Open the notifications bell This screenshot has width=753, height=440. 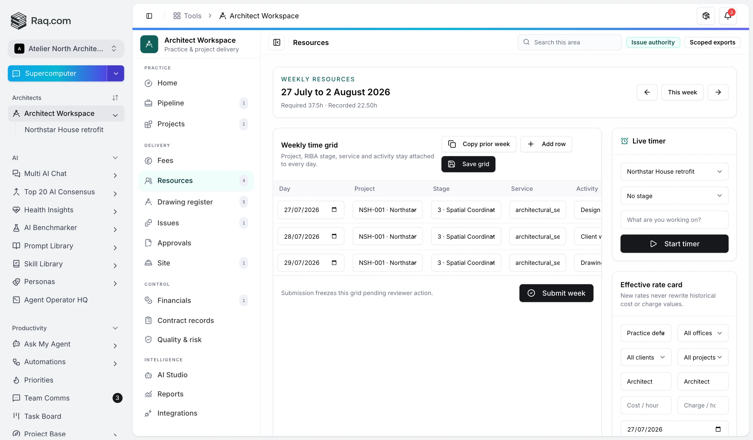(728, 16)
